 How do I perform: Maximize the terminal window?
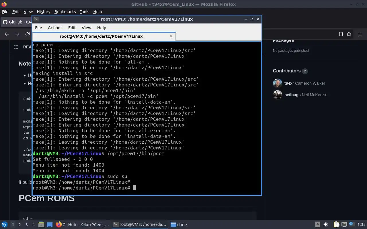(252, 19)
